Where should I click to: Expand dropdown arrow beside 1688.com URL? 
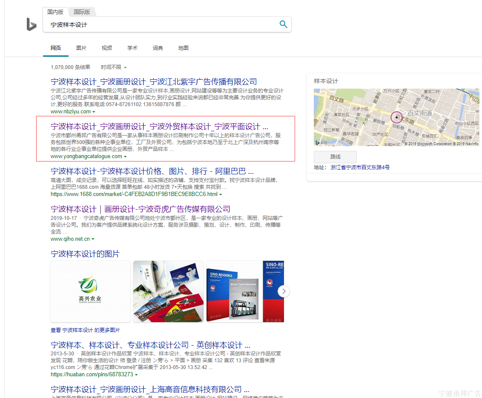click(221, 194)
